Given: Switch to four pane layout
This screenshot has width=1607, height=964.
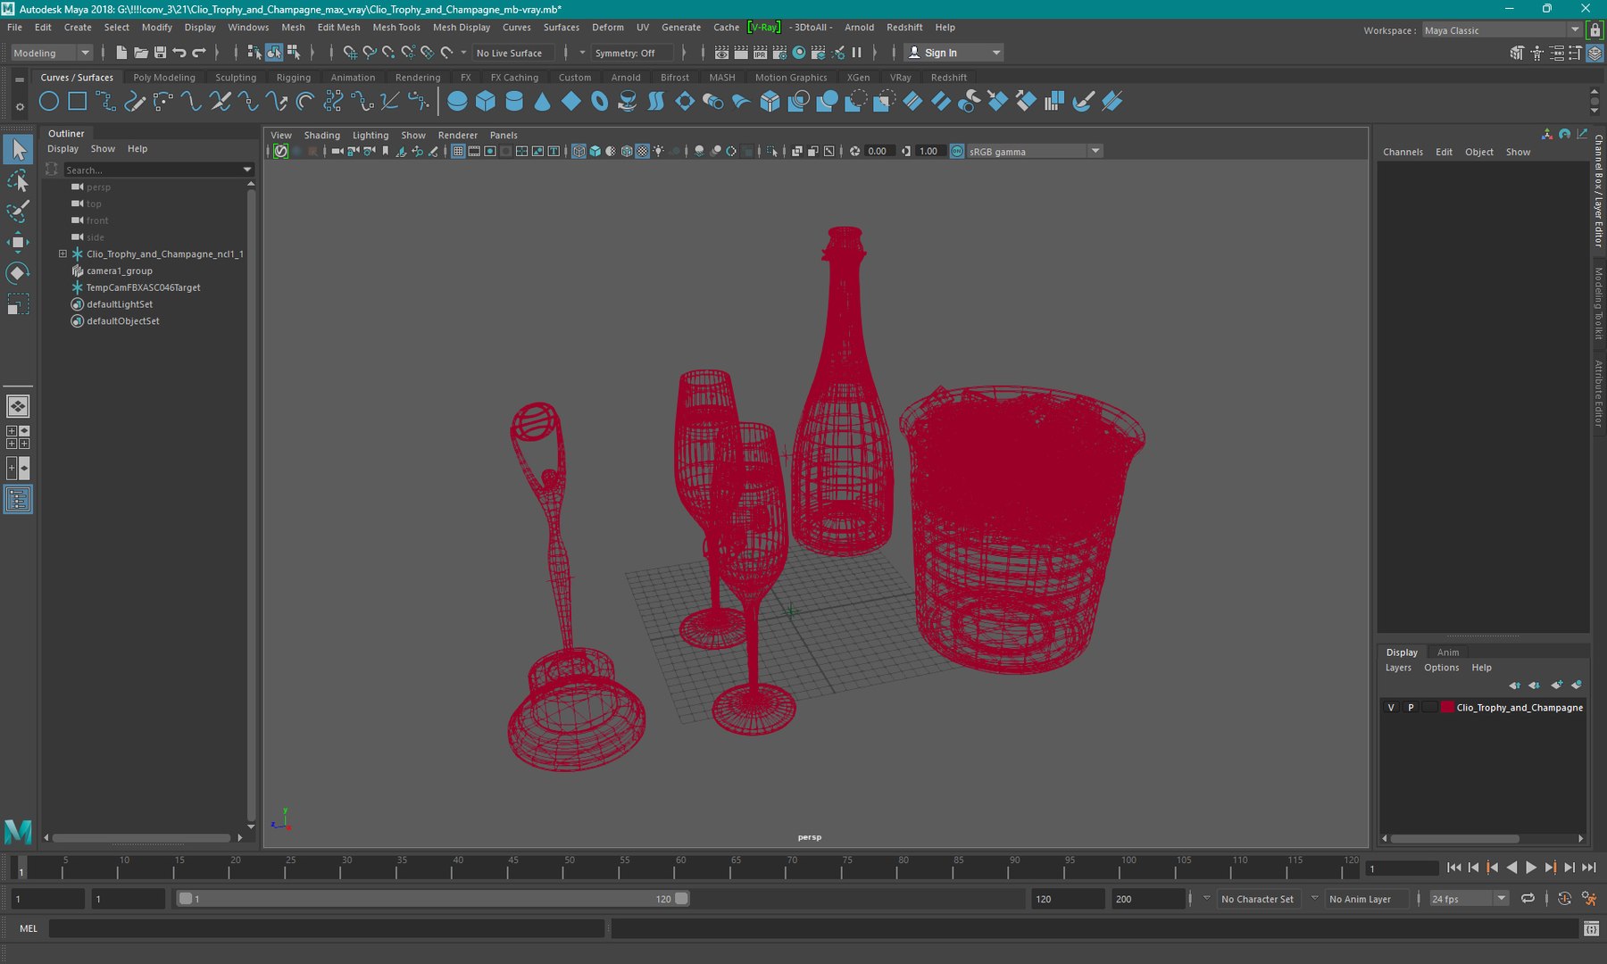Looking at the screenshot, I should (x=18, y=437).
